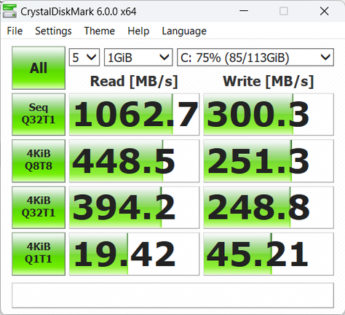Expand the test count dropdown showing 5
The height and width of the screenshot is (315, 345).
tap(84, 58)
